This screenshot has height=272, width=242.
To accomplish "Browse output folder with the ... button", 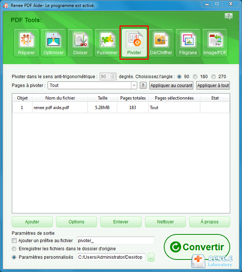I will [x=151, y=257].
